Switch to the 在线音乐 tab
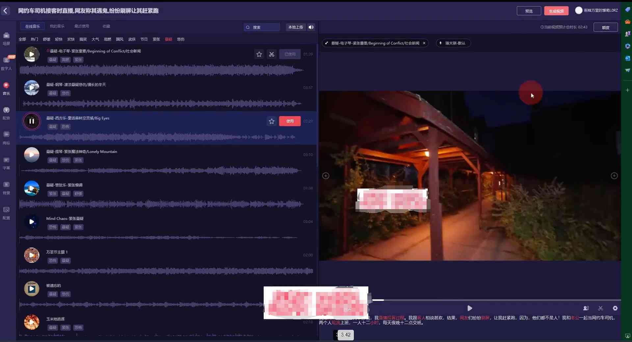Viewport: 632px width, 342px height. click(x=33, y=26)
